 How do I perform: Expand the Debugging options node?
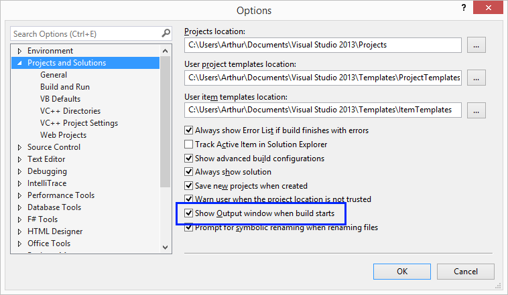(19, 171)
